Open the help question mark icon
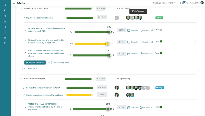Viewport: 205px width, 116px height. point(187,3)
